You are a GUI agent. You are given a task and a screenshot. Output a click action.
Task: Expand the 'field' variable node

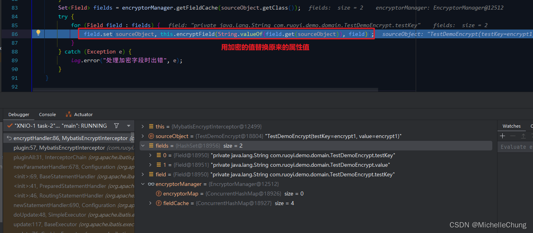(143, 174)
